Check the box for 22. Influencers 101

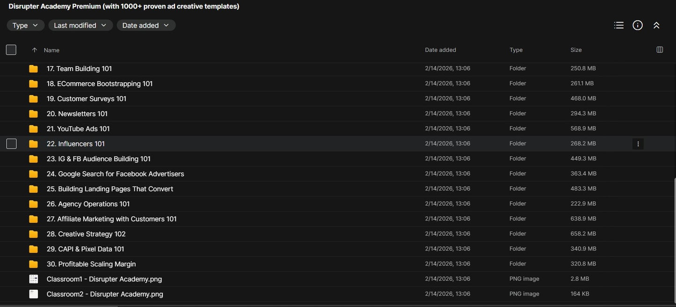point(11,144)
